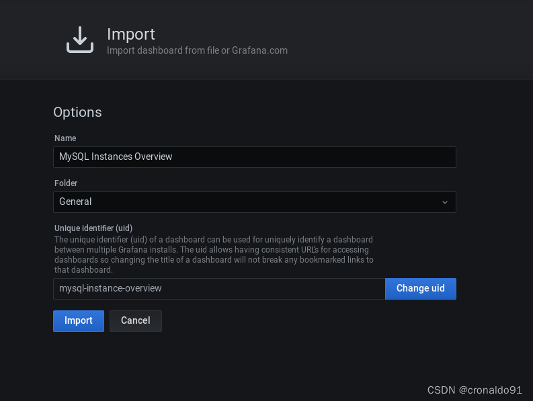Screen dimensions: 533x401
Task: Click the Import download icon in header
Action: (80, 40)
